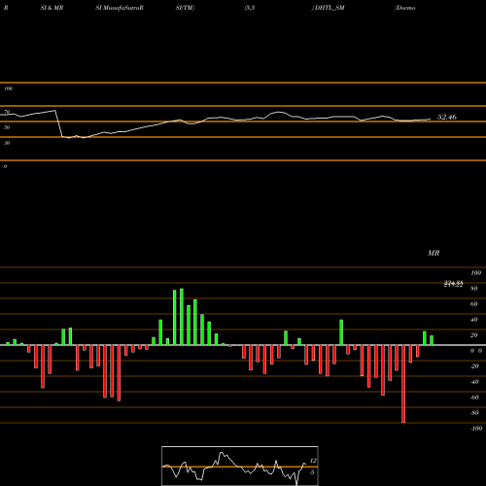Click RSI panel axis label 30
This screenshot has height=486, width=486.
[x=7, y=143]
